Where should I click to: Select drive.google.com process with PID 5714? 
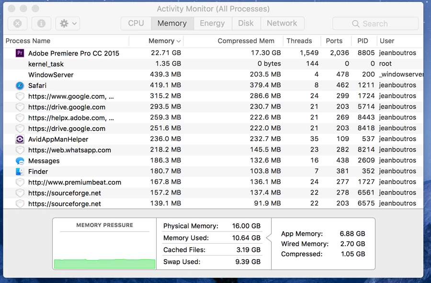pyautogui.click(x=213, y=107)
